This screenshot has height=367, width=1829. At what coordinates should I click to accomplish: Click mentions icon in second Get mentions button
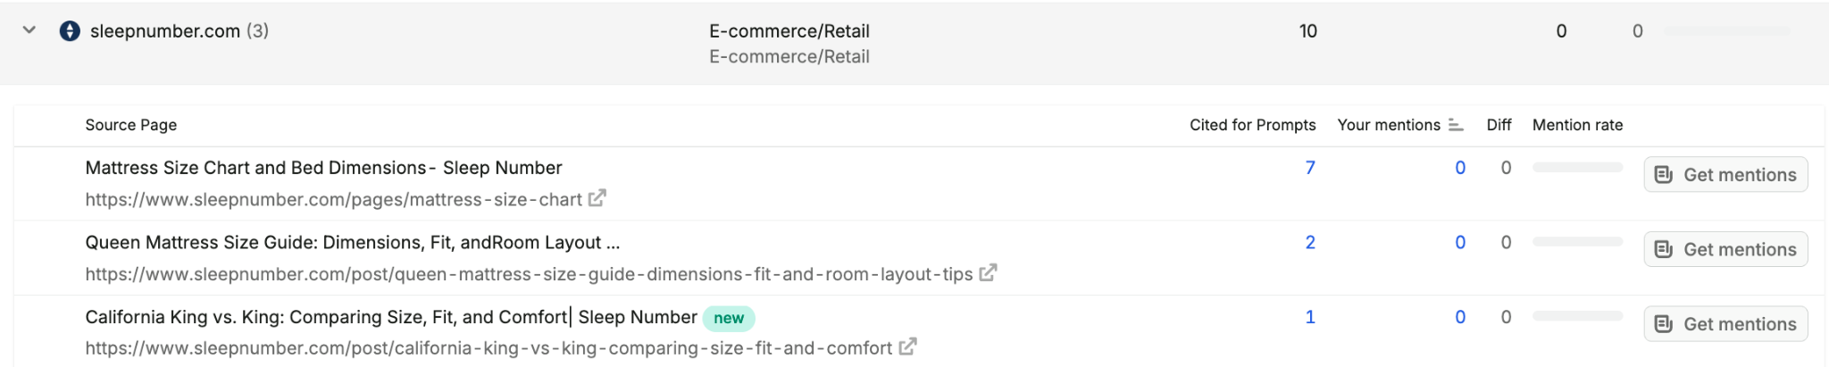tap(1664, 249)
